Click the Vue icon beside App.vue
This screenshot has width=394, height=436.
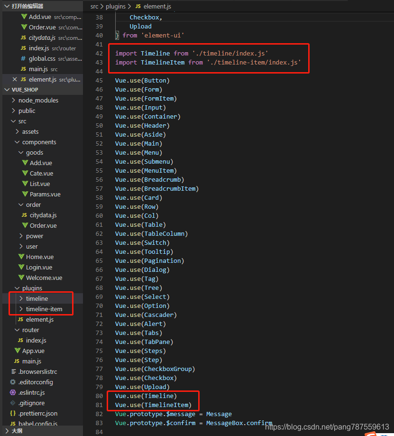click(18, 351)
